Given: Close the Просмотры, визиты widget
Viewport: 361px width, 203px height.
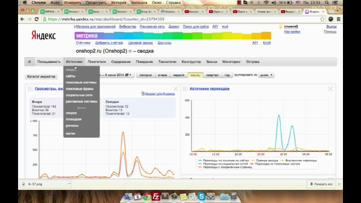Looking at the screenshot, I should pos(175,89).
